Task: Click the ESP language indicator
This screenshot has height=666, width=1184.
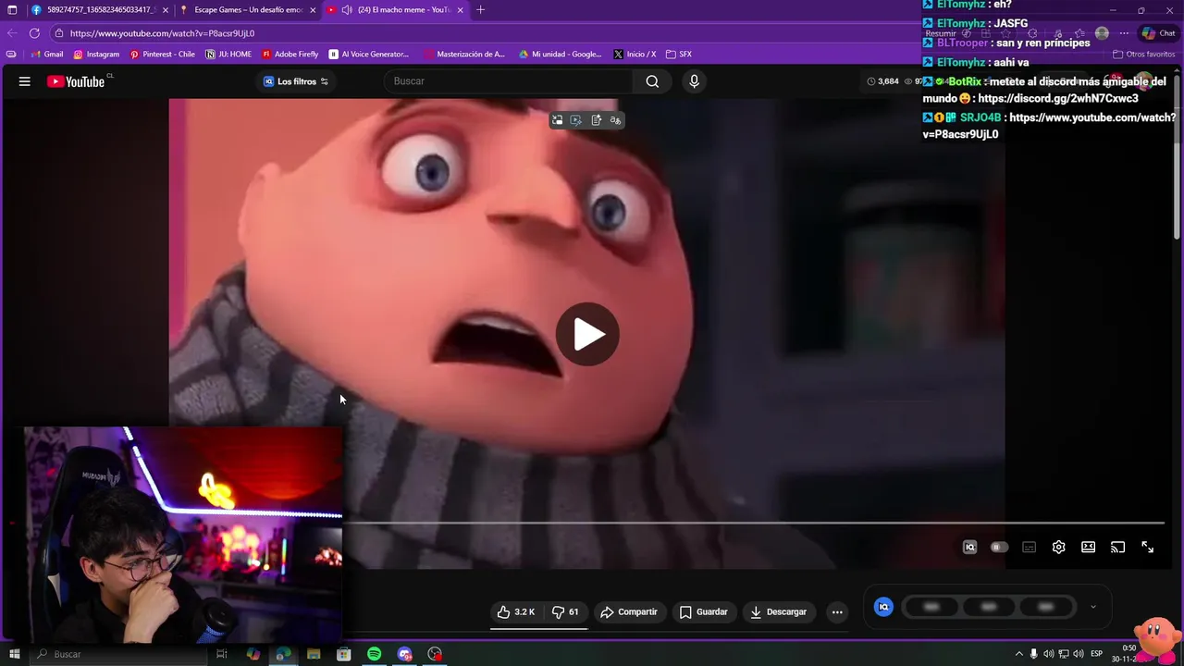Action: [x=1097, y=654]
